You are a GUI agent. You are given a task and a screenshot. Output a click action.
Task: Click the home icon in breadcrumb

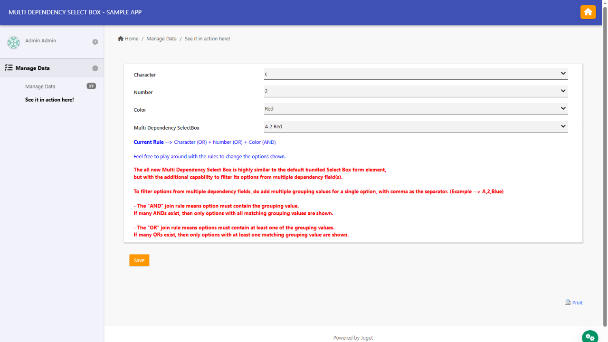(121, 38)
